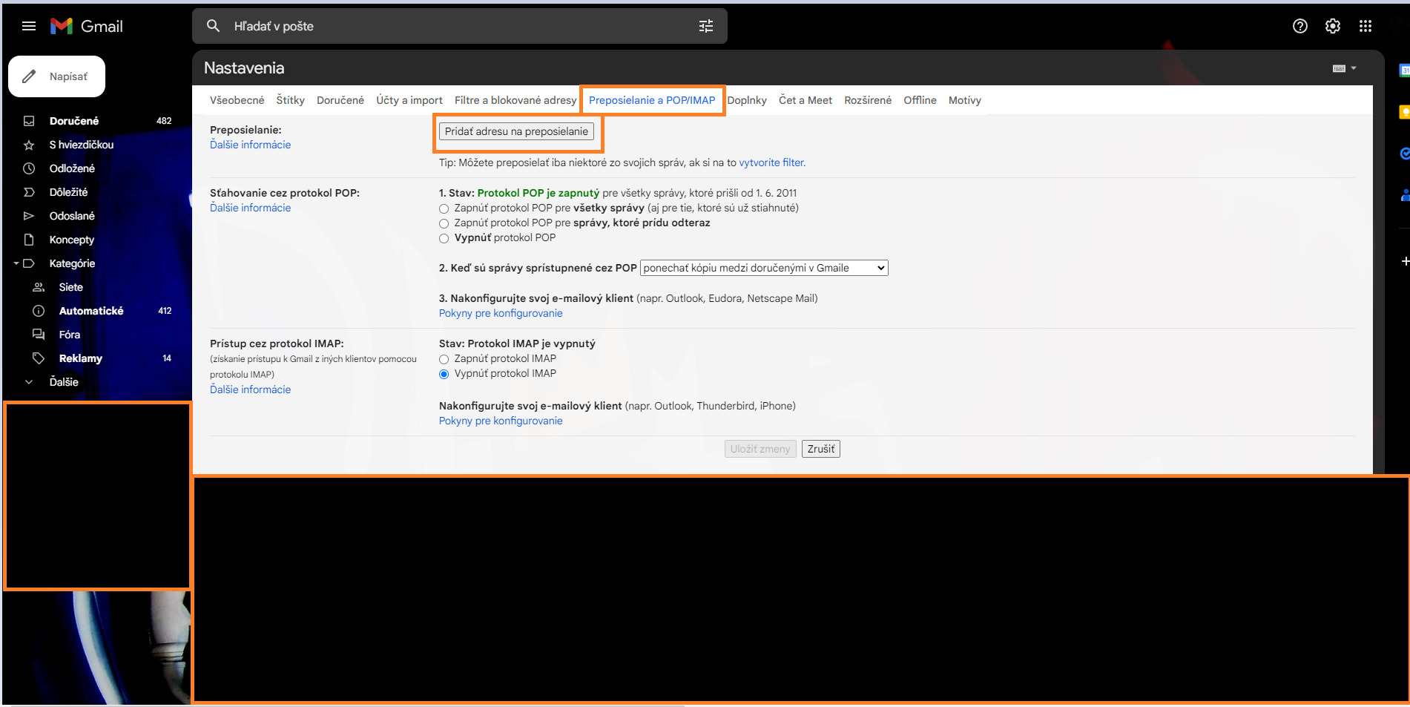Open Google Calendar side panel icon
This screenshot has width=1410, height=707.
(1404, 70)
